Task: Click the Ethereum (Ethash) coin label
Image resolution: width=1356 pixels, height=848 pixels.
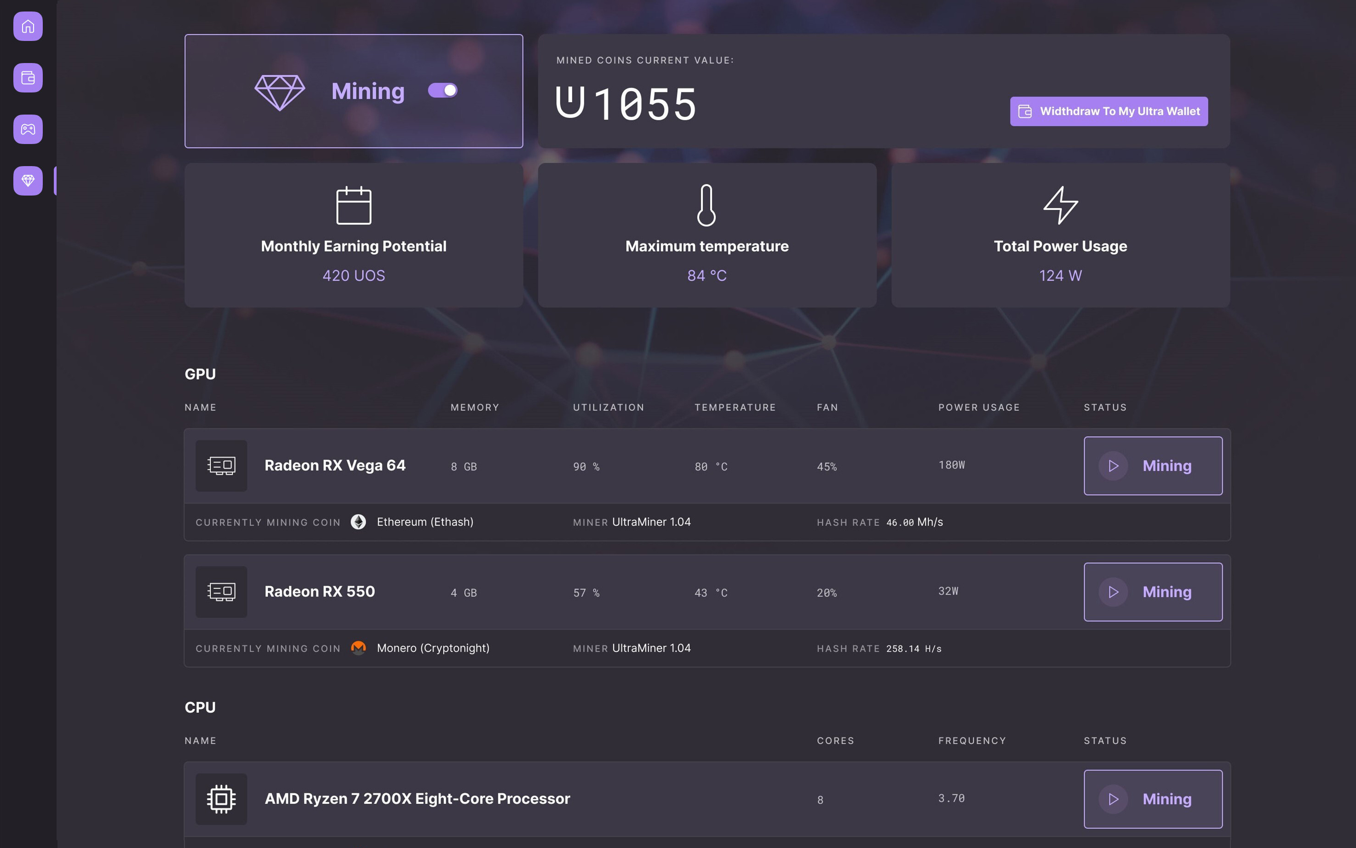Action: 425,522
